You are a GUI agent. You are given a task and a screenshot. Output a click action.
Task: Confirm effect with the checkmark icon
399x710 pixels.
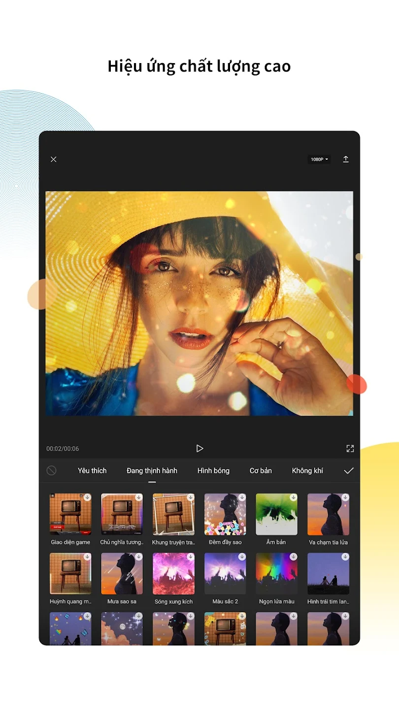point(348,470)
